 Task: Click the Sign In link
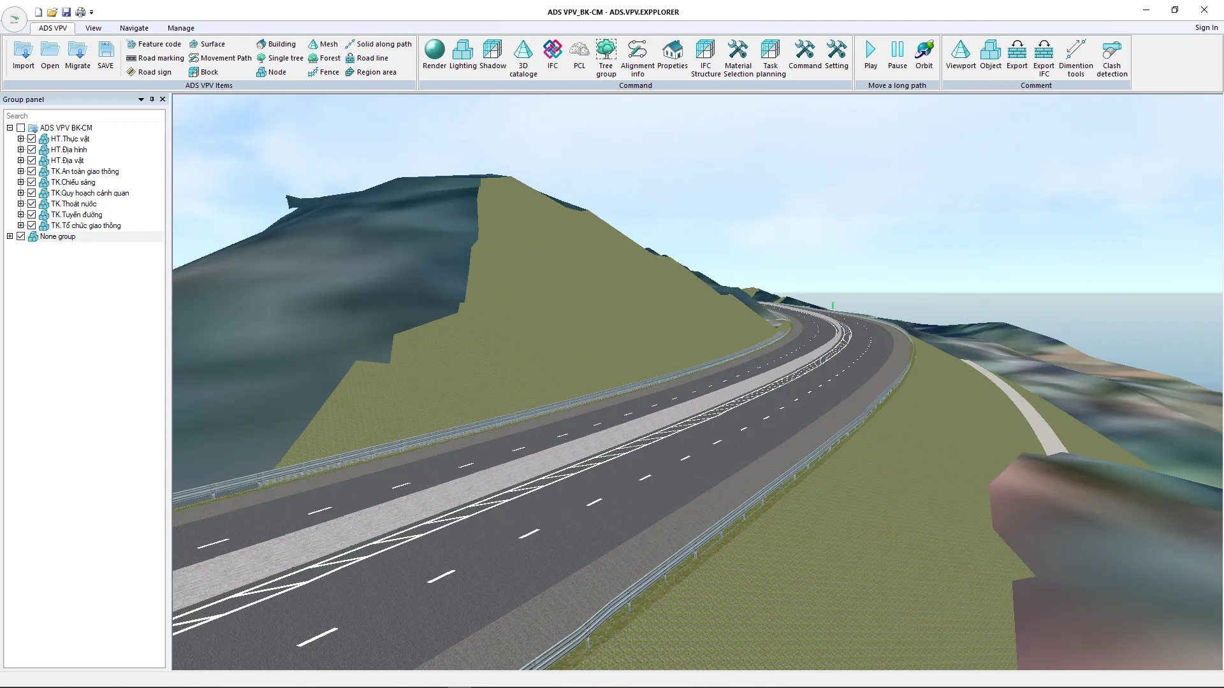pos(1206,27)
